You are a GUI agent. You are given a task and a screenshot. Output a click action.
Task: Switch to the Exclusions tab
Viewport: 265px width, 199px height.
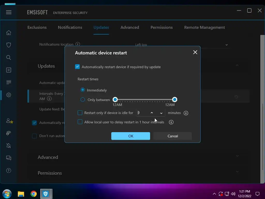click(37, 27)
